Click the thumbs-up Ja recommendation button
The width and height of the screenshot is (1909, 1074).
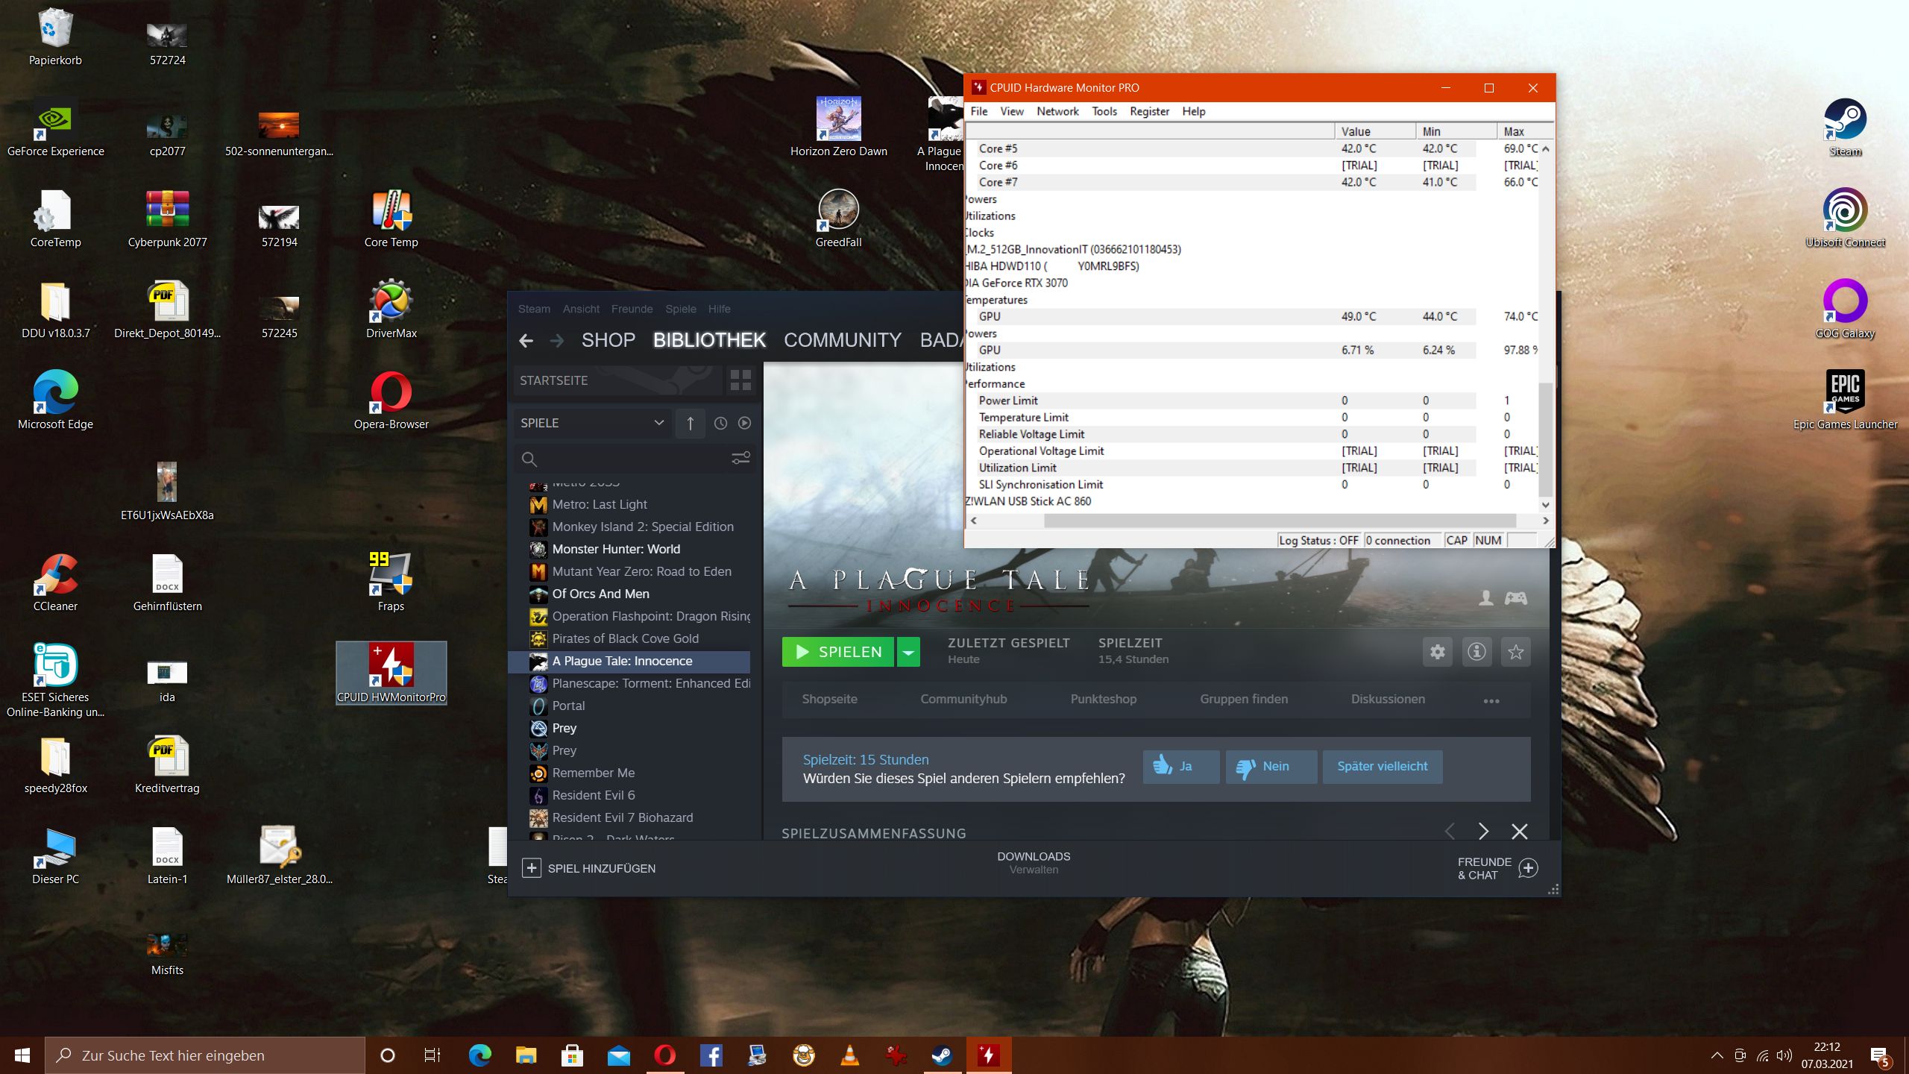pos(1180,766)
